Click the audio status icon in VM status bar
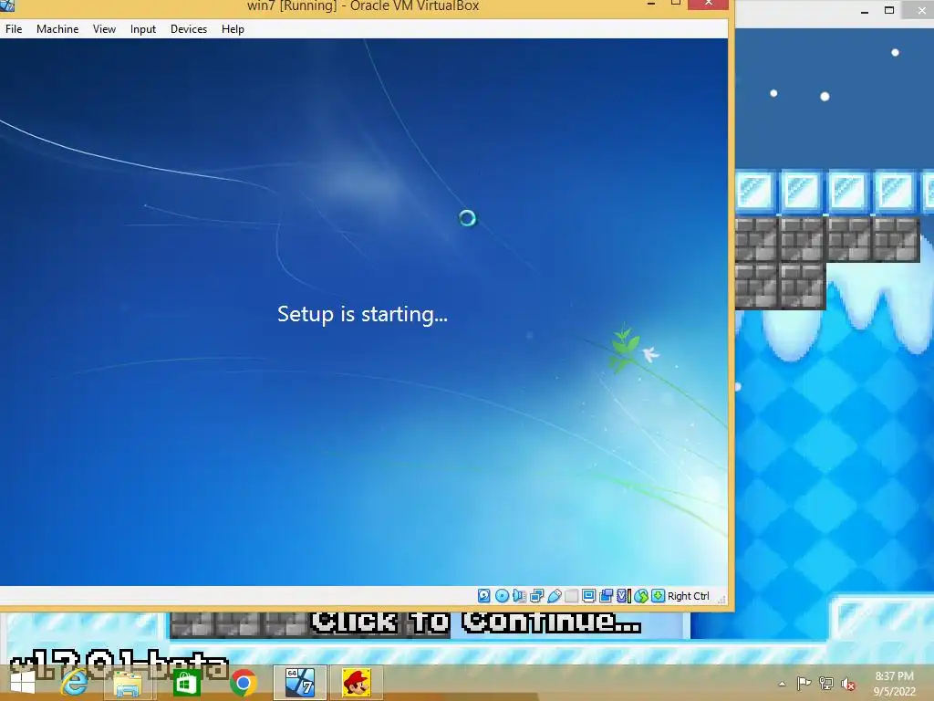 [x=519, y=595]
